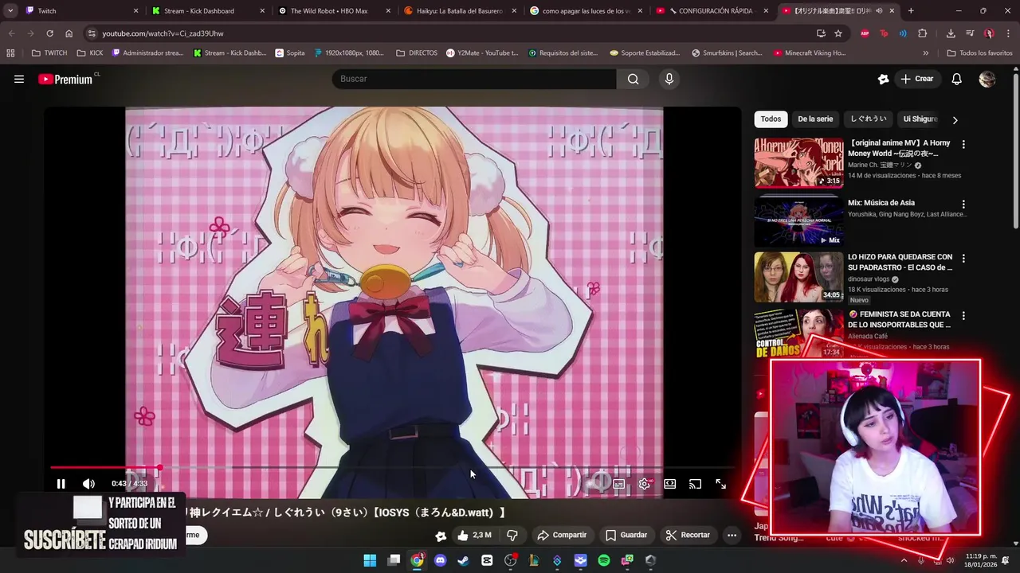This screenshot has width=1020, height=573.
Task: Click the Recortar clip button
Action: [x=688, y=535]
